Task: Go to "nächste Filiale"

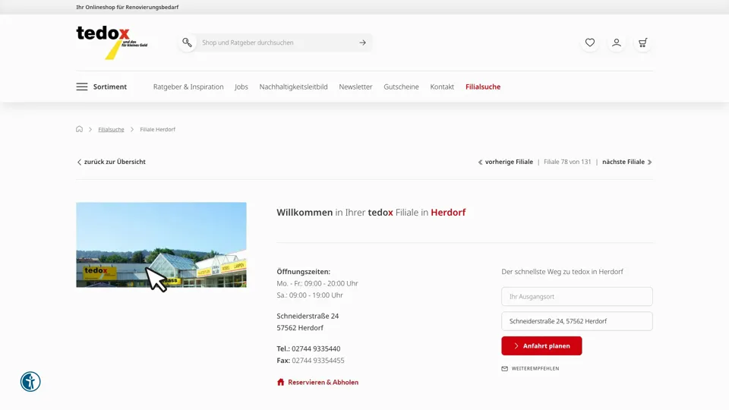Action: (627, 162)
